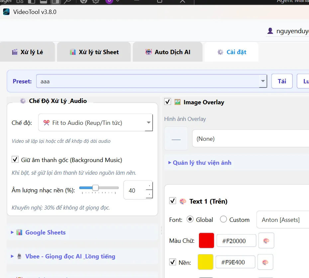Open color picker palette for Nền
The height and width of the screenshot is (278, 309).
tap(265, 262)
